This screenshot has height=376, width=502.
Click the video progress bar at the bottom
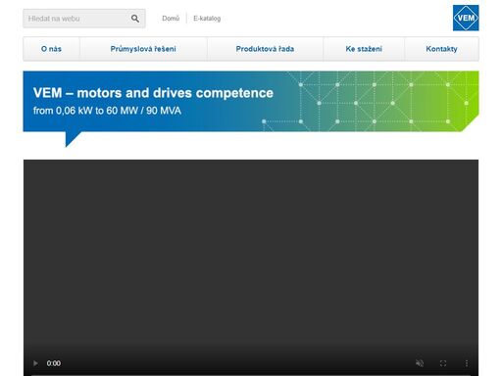251,375
